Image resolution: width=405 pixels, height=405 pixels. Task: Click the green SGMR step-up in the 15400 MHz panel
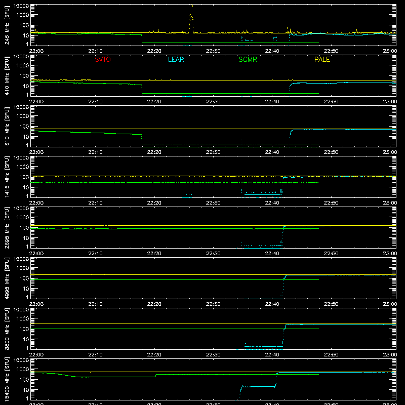[x=156, y=376]
